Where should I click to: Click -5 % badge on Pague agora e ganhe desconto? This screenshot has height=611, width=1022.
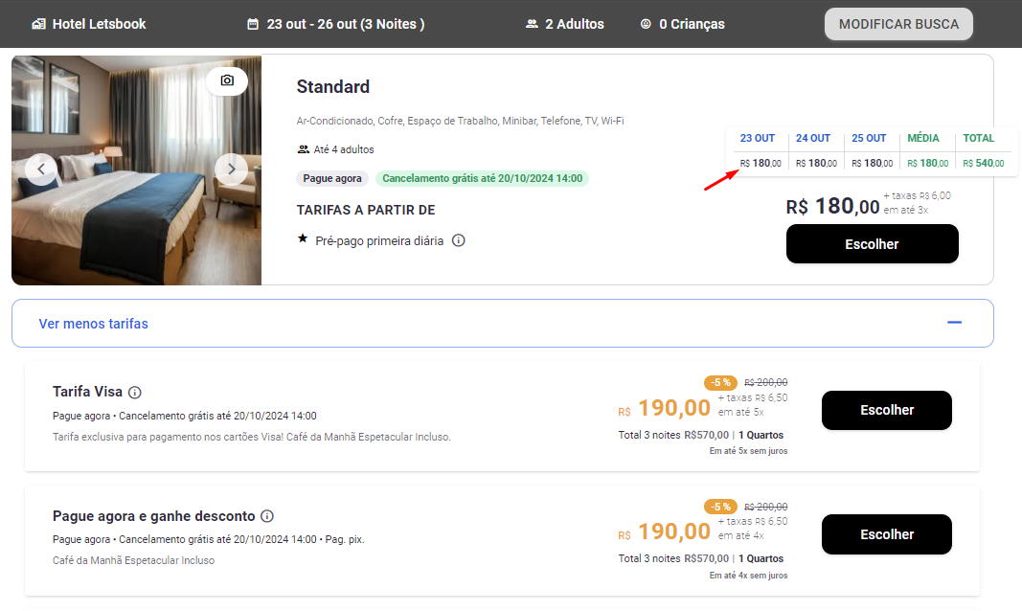pyautogui.click(x=720, y=507)
